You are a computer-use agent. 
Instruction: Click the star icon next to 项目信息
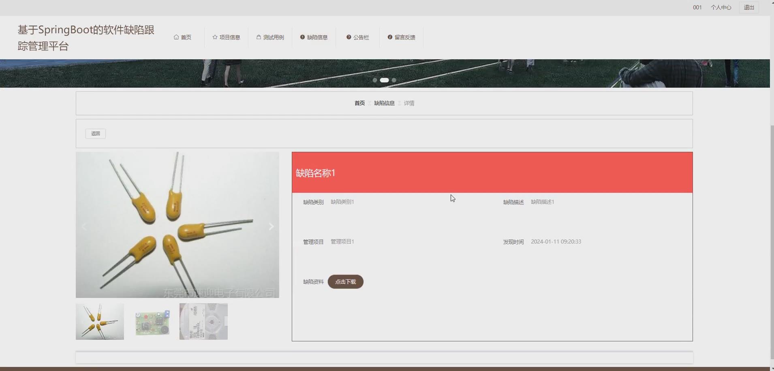click(214, 37)
